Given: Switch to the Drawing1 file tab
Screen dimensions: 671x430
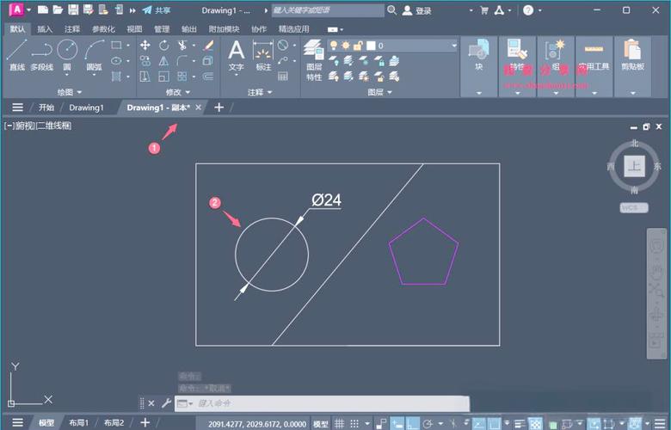Looking at the screenshot, I should tap(86, 107).
